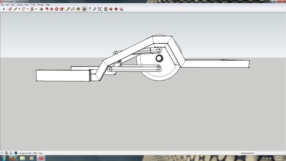286x161 pixels.
Task: Select the Paint Bucket tool
Action: click(78, 9)
